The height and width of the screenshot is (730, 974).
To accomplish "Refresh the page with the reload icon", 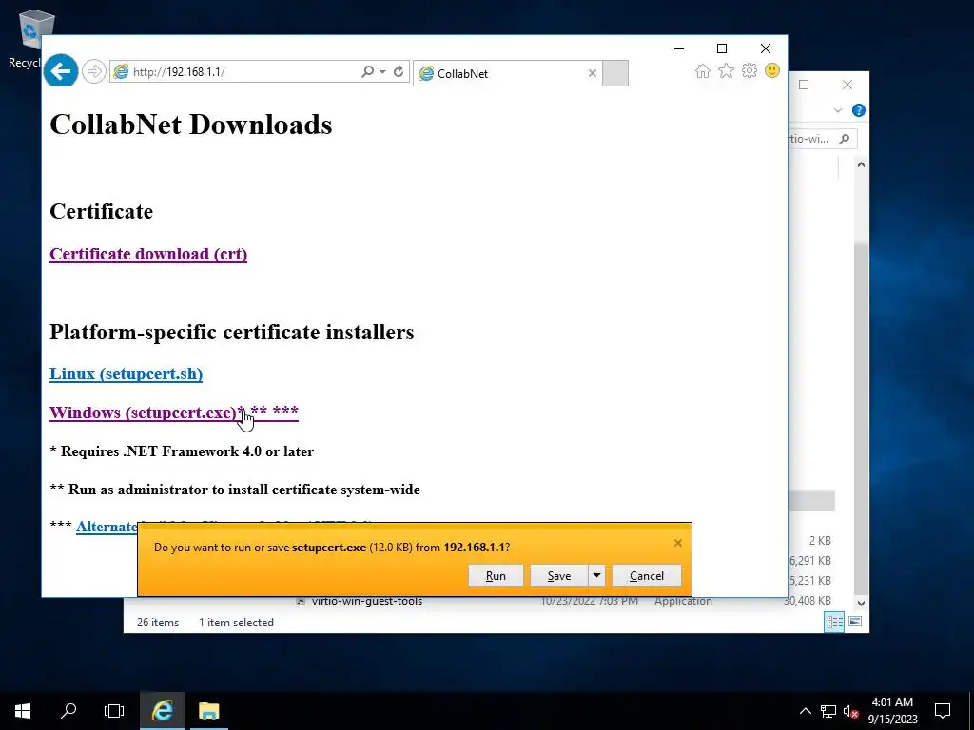I will [x=399, y=72].
